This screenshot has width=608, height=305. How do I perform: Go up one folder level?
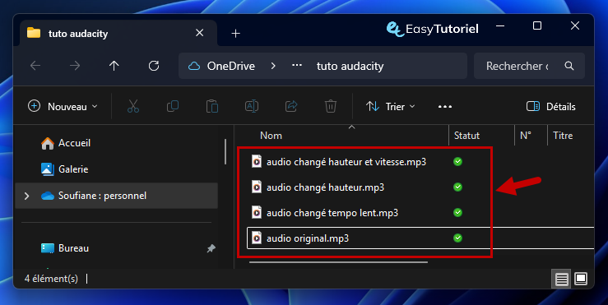tap(114, 66)
